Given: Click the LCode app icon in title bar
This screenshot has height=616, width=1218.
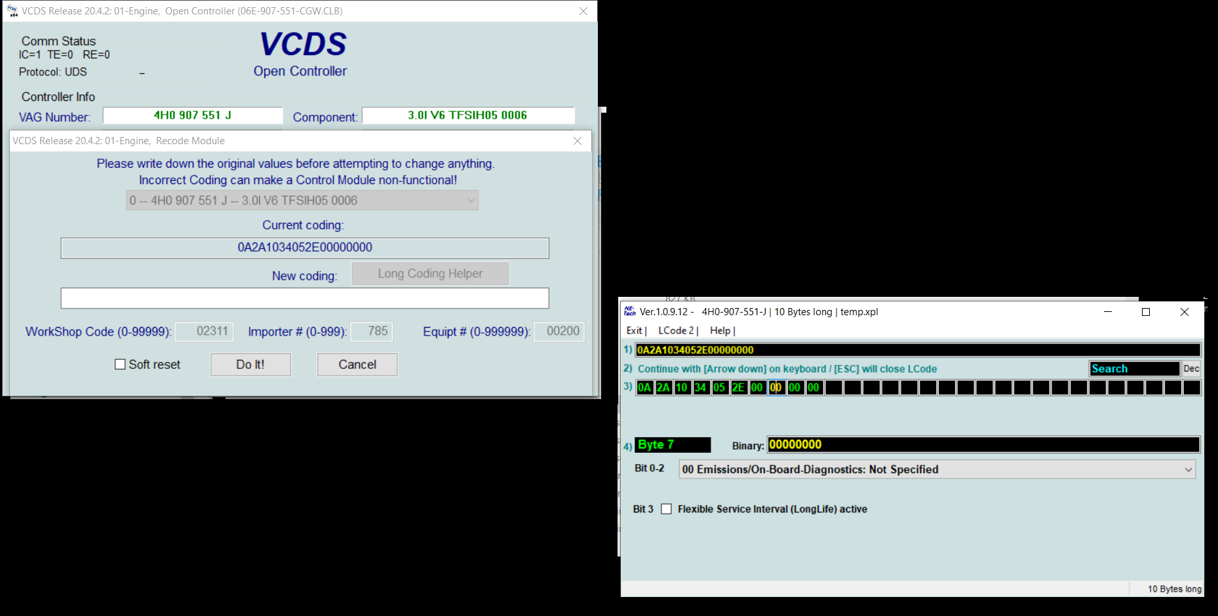Looking at the screenshot, I should coord(630,312).
